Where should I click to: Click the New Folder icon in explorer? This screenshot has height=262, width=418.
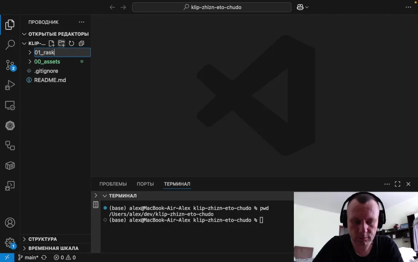click(62, 43)
